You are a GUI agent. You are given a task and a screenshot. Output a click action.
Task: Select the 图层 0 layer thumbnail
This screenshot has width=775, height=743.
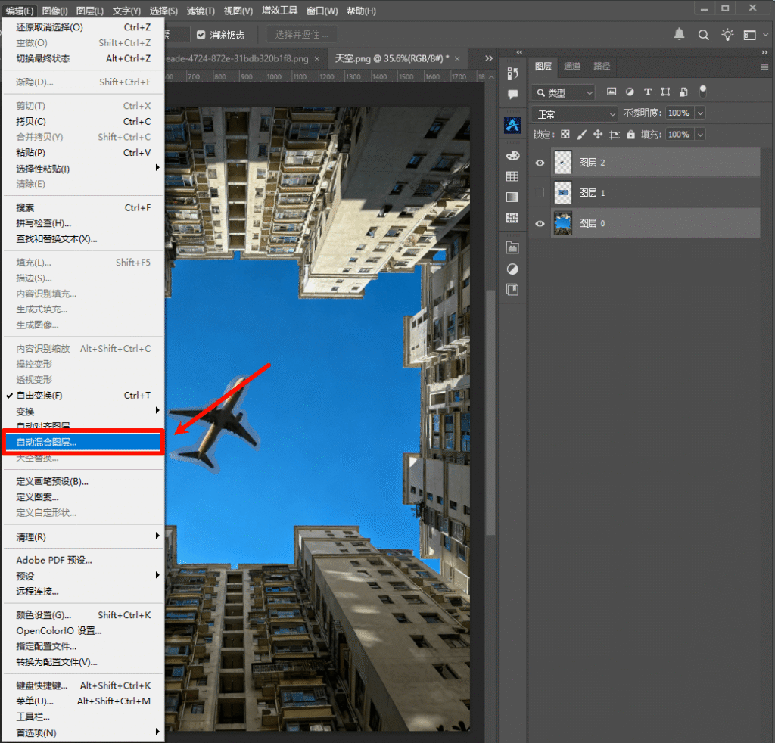coord(562,224)
